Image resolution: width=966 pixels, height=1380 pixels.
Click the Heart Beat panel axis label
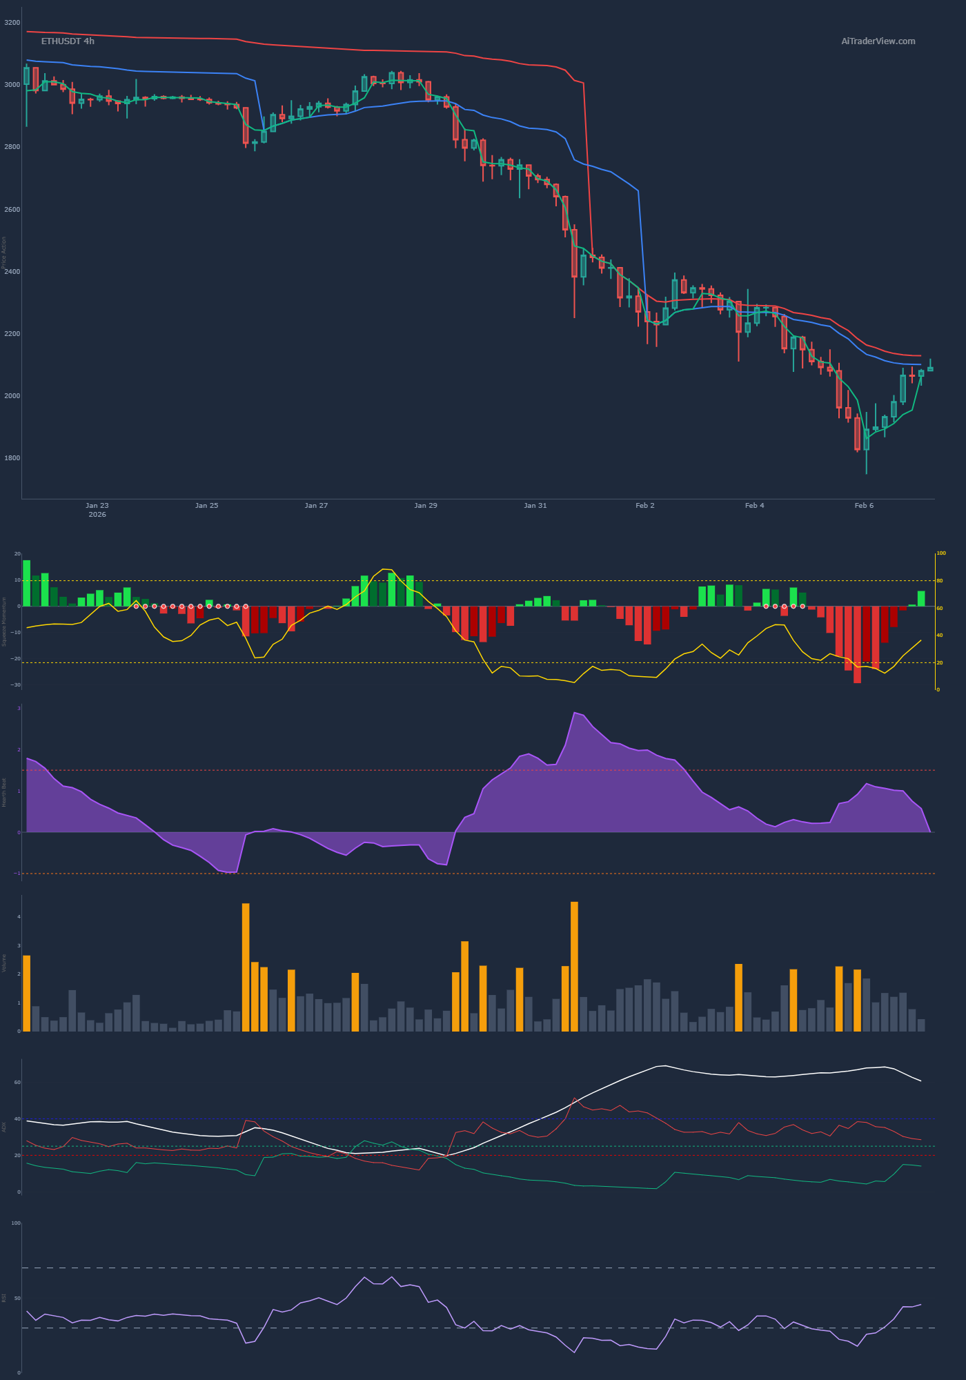pos(4,793)
